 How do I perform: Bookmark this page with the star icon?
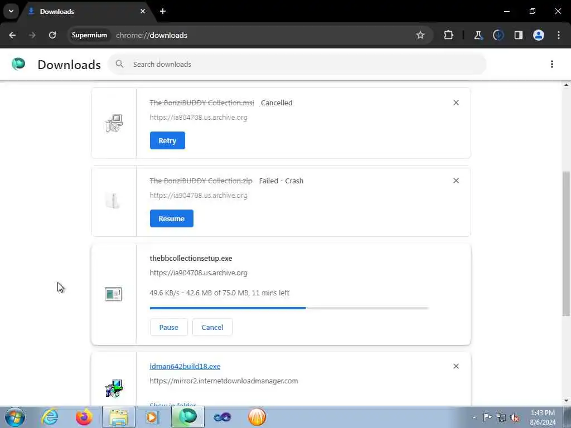(420, 35)
